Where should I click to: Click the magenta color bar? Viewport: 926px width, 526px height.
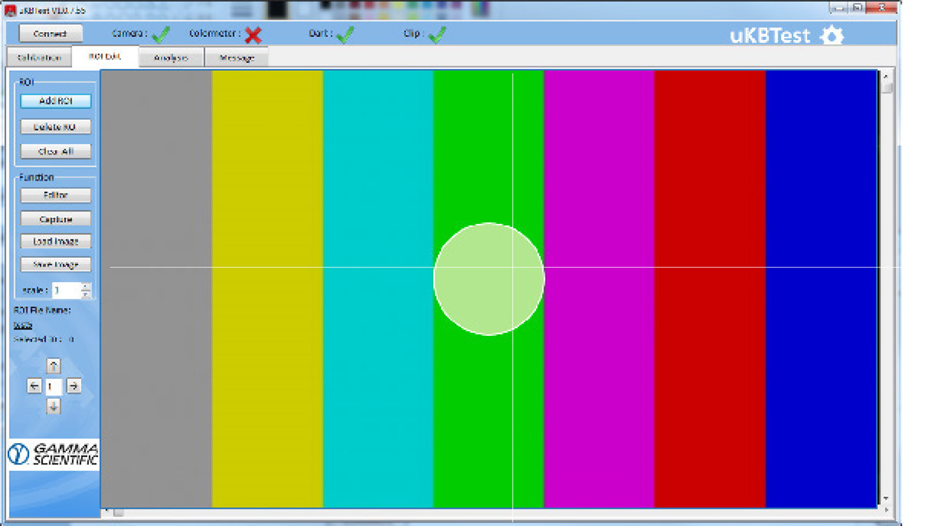click(x=599, y=289)
